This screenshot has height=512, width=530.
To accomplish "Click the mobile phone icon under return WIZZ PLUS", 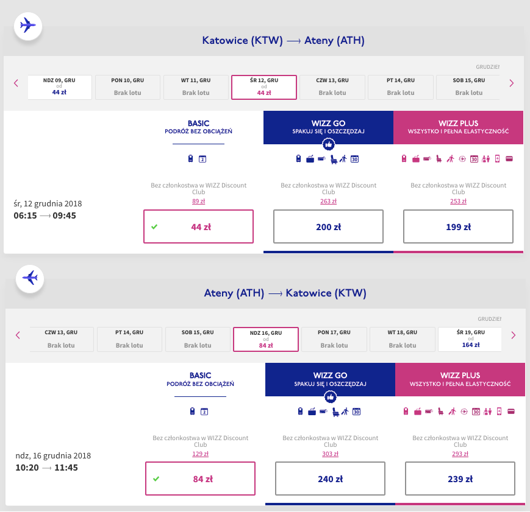I will (x=499, y=411).
